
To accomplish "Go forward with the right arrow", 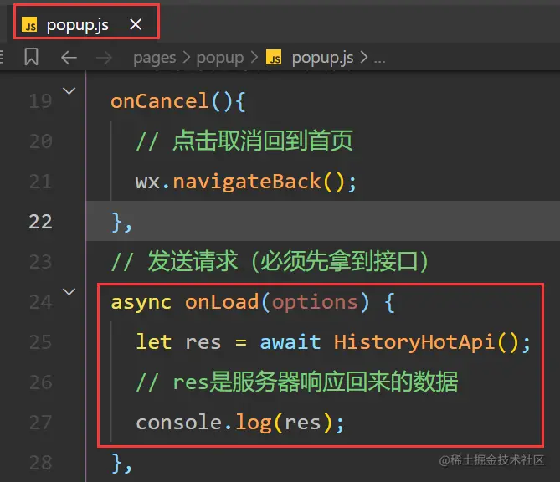I will [x=104, y=58].
